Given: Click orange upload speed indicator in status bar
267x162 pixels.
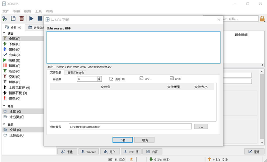Looking at the screenshot, I should coord(218,159).
